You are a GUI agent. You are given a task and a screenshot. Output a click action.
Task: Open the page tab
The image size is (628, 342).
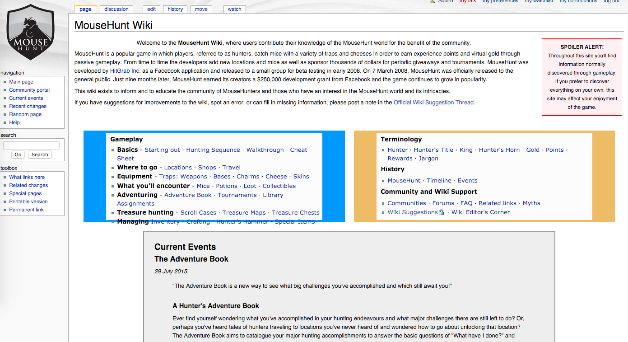tap(85, 9)
